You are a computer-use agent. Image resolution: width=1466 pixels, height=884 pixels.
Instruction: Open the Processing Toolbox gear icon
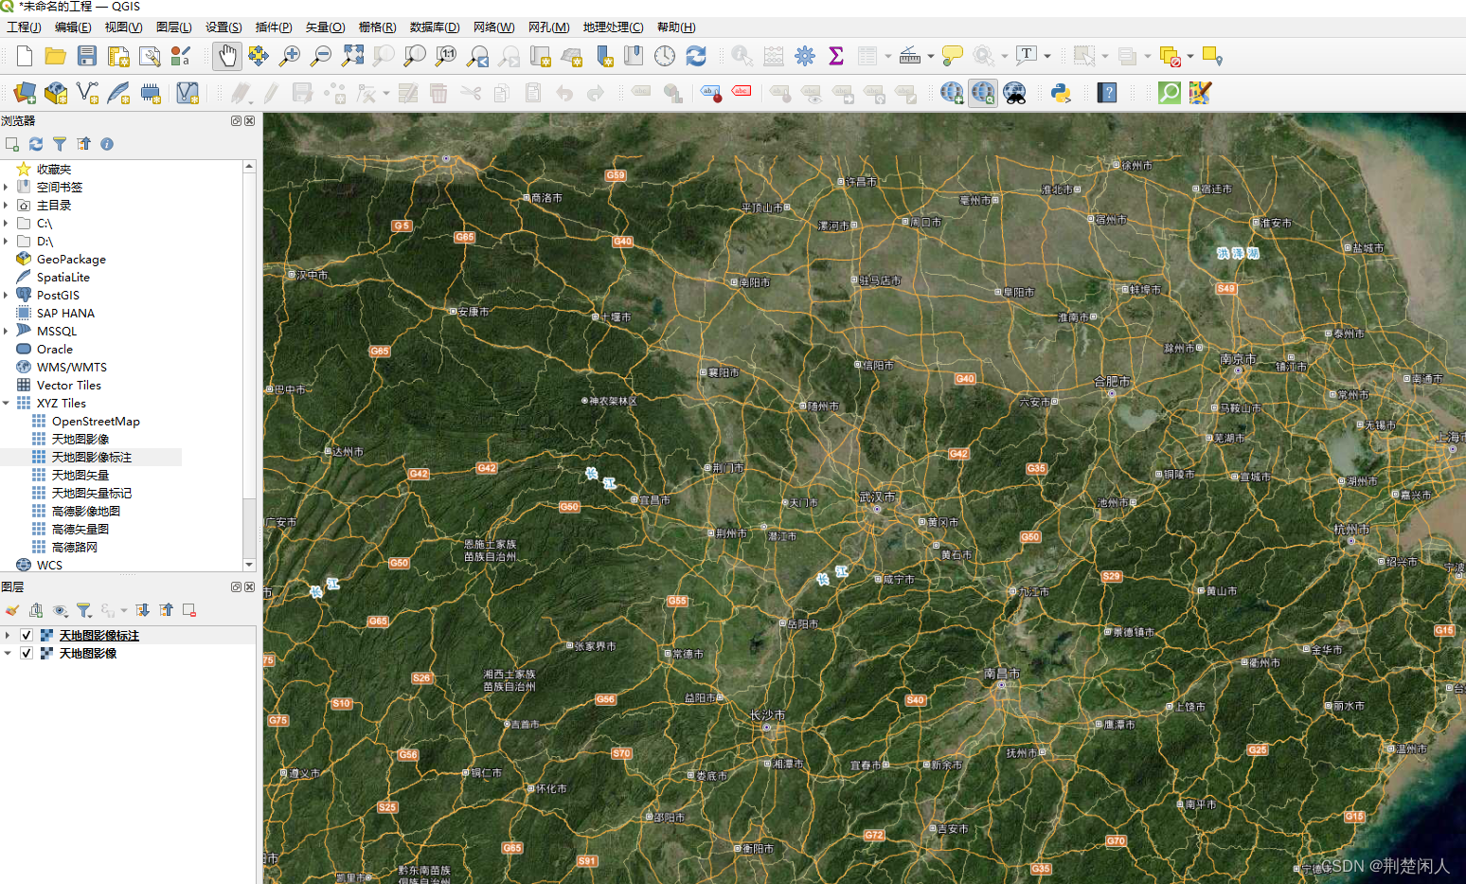pos(805,57)
